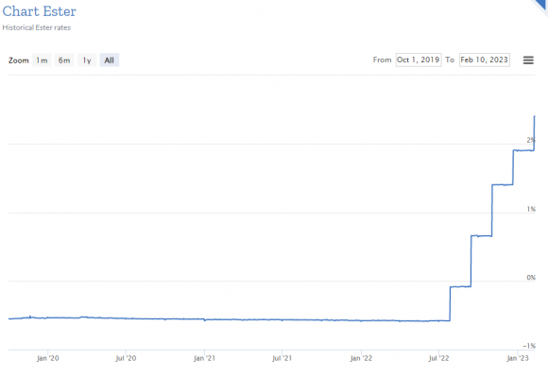The image size is (548, 377).
Task: Select the 1y zoom range
Action: tap(87, 60)
